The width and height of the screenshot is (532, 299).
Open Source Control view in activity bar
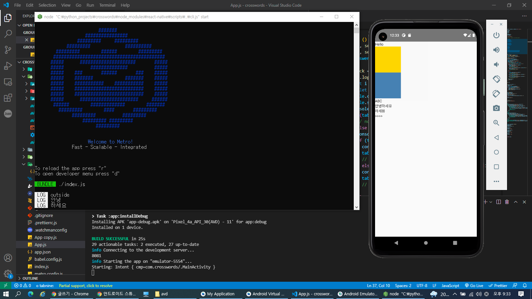coord(8,50)
